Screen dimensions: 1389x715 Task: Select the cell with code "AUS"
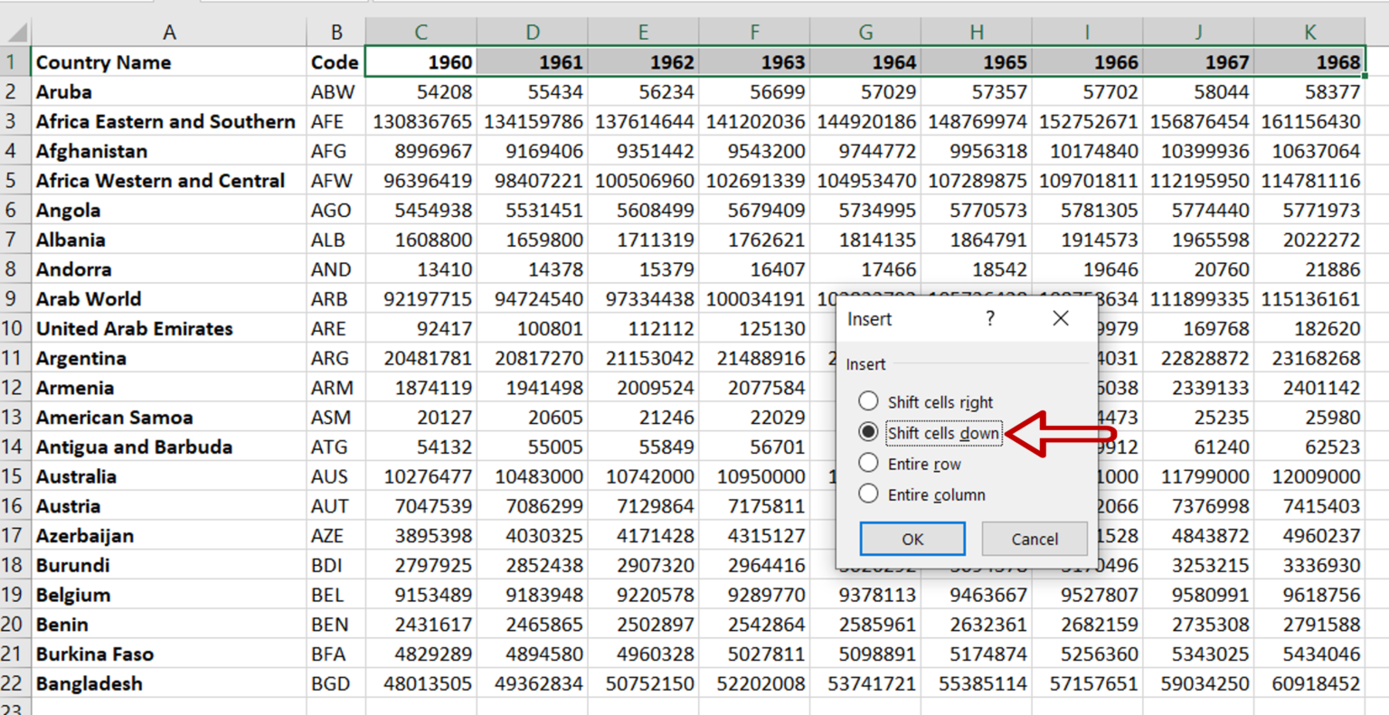tap(335, 476)
